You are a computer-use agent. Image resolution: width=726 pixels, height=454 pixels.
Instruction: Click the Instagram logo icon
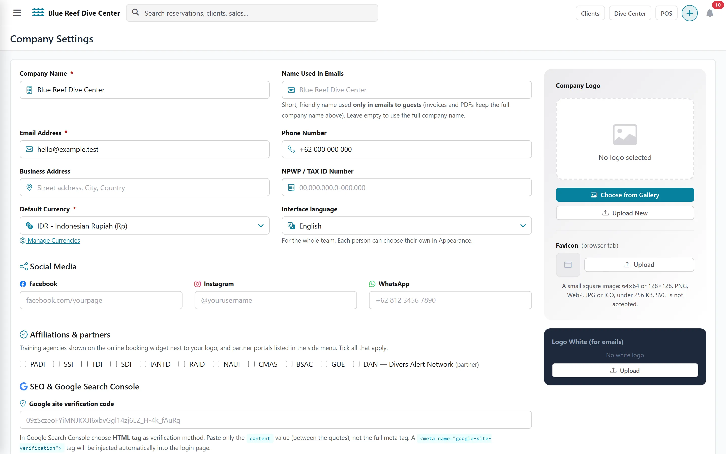[197, 284]
